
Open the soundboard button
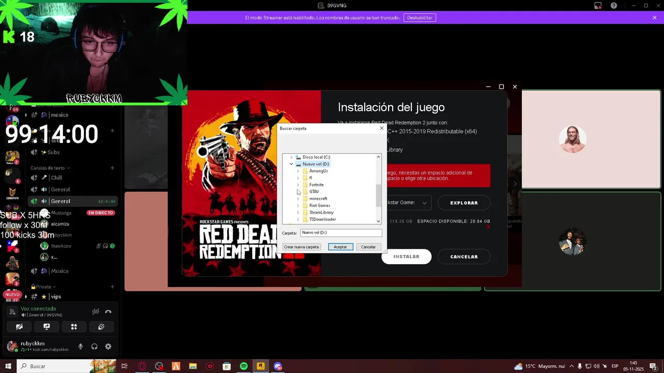pos(101,327)
